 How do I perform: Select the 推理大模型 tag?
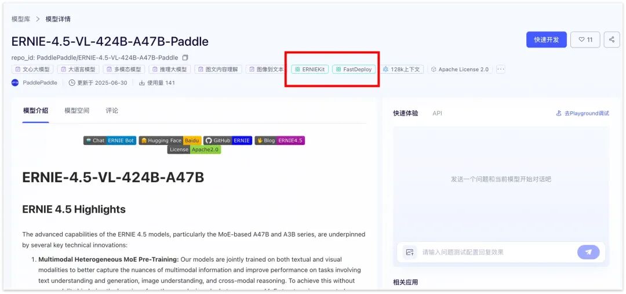click(x=170, y=69)
